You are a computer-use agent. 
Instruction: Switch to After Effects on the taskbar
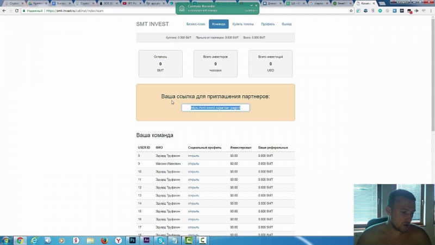click(x=146, y=240)
